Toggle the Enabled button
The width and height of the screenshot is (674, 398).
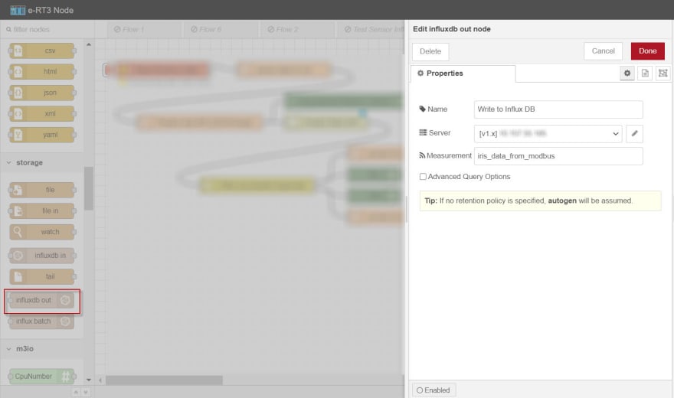(x=434, y=390)
